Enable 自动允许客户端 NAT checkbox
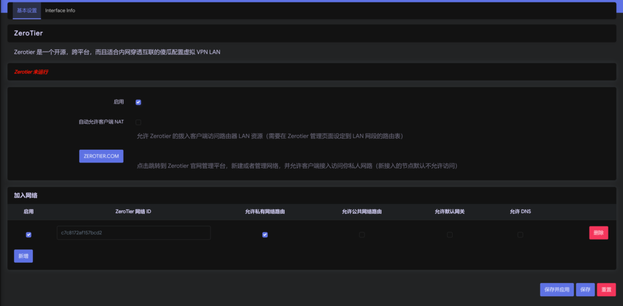The height and width of the screenshot is (306, 623). (x=138, y=122)
